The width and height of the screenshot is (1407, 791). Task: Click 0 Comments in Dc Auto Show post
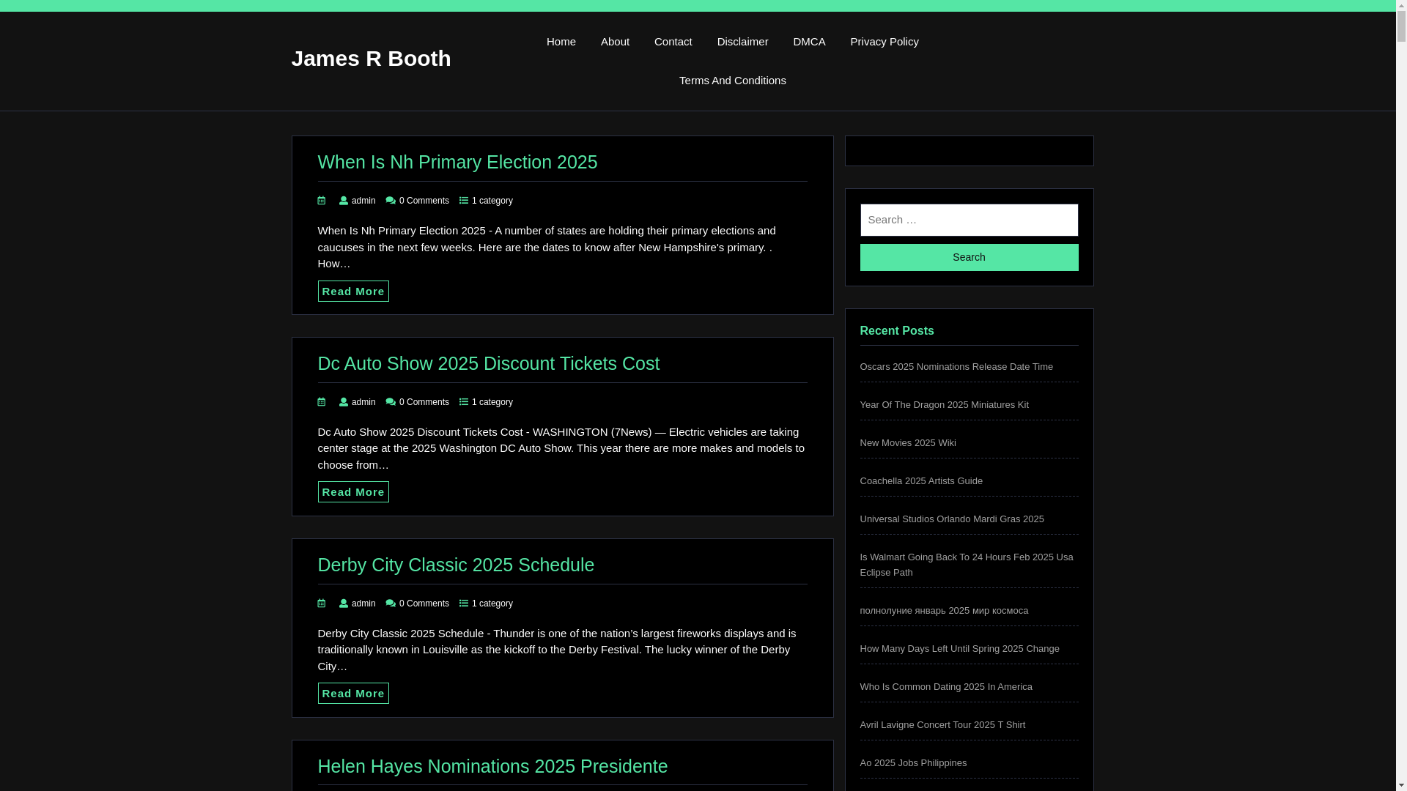click(424, 402)
